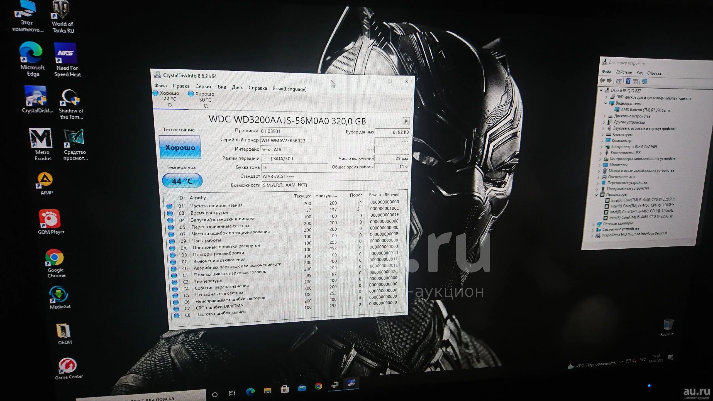Select the Корзина recycle bin icon
Viewport: 713px width, 401px height.
(667, 327)
